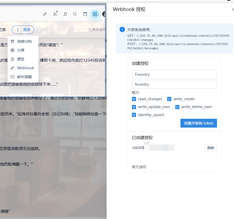
Task: Open search with the magnifier icon
Action: coord(75,14)
